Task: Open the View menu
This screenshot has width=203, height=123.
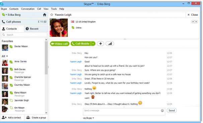Action: click(46, 9)
